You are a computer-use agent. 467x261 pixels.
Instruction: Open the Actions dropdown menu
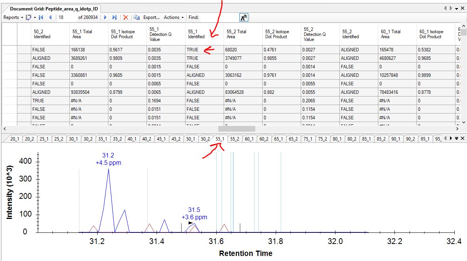(x=174, y=17)
